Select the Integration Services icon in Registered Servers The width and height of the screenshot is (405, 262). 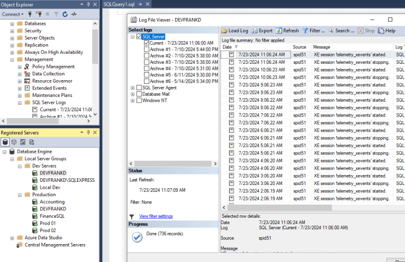32,142
